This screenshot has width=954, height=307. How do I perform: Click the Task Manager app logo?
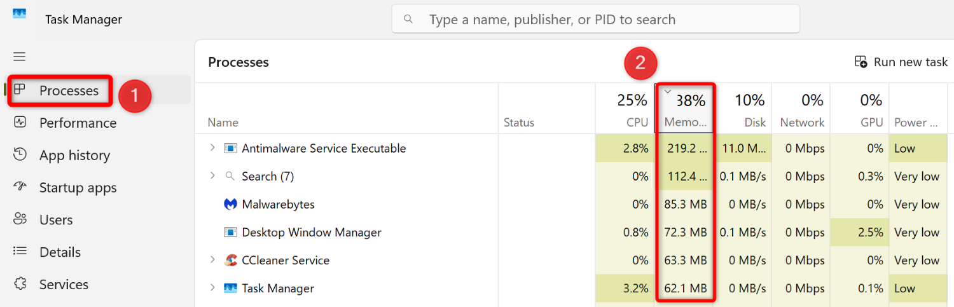pyautogui.click(x=20, y=15)
